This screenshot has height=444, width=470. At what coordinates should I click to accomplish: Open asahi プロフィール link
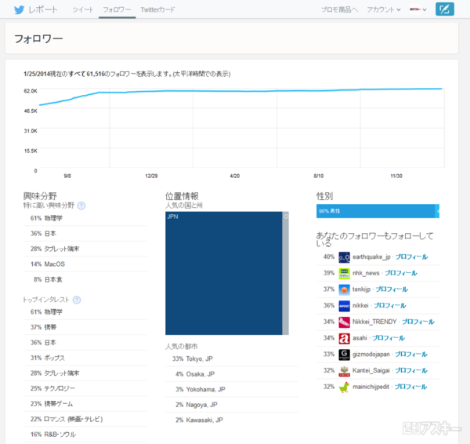tap(389, 338)
